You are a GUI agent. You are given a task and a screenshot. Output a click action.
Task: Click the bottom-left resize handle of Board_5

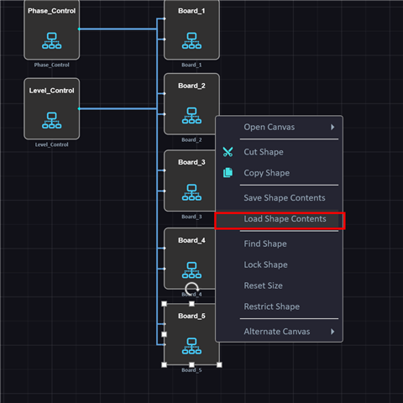(165, 365)
